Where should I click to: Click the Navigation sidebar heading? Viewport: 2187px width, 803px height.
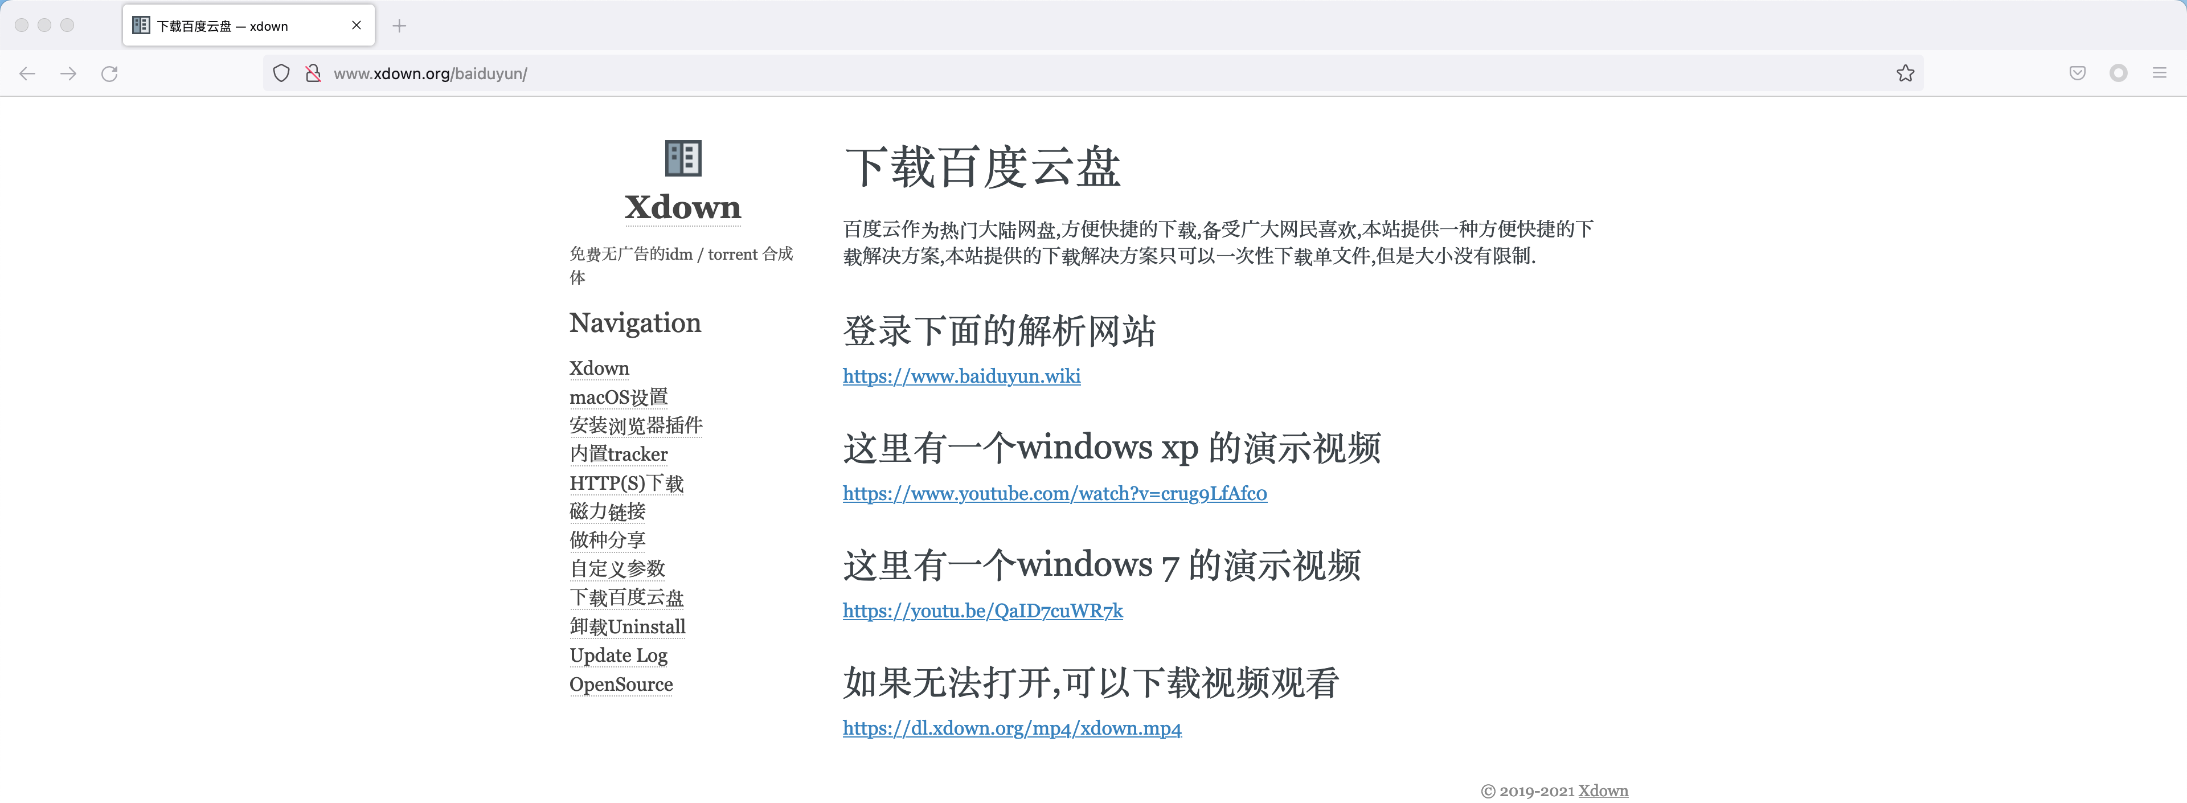tap(635, 322)
